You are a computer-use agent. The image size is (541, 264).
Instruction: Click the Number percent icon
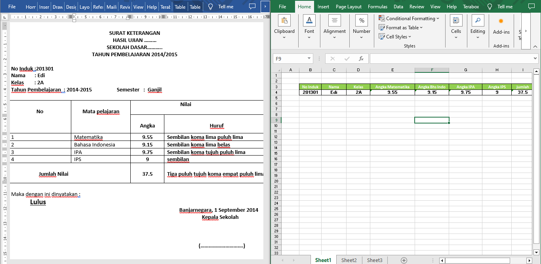pos(362,21)
